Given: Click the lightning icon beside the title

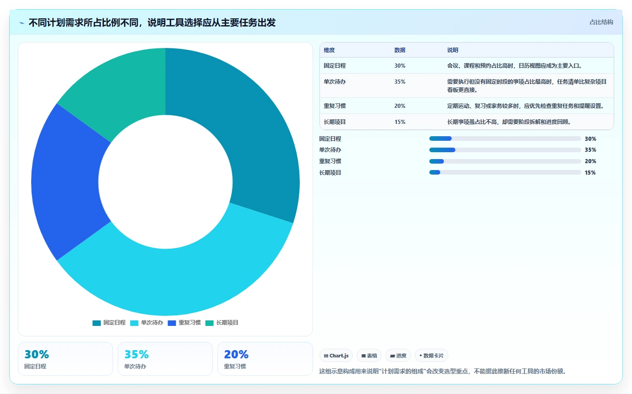Looking at the screenshot, I should (22, 23).
